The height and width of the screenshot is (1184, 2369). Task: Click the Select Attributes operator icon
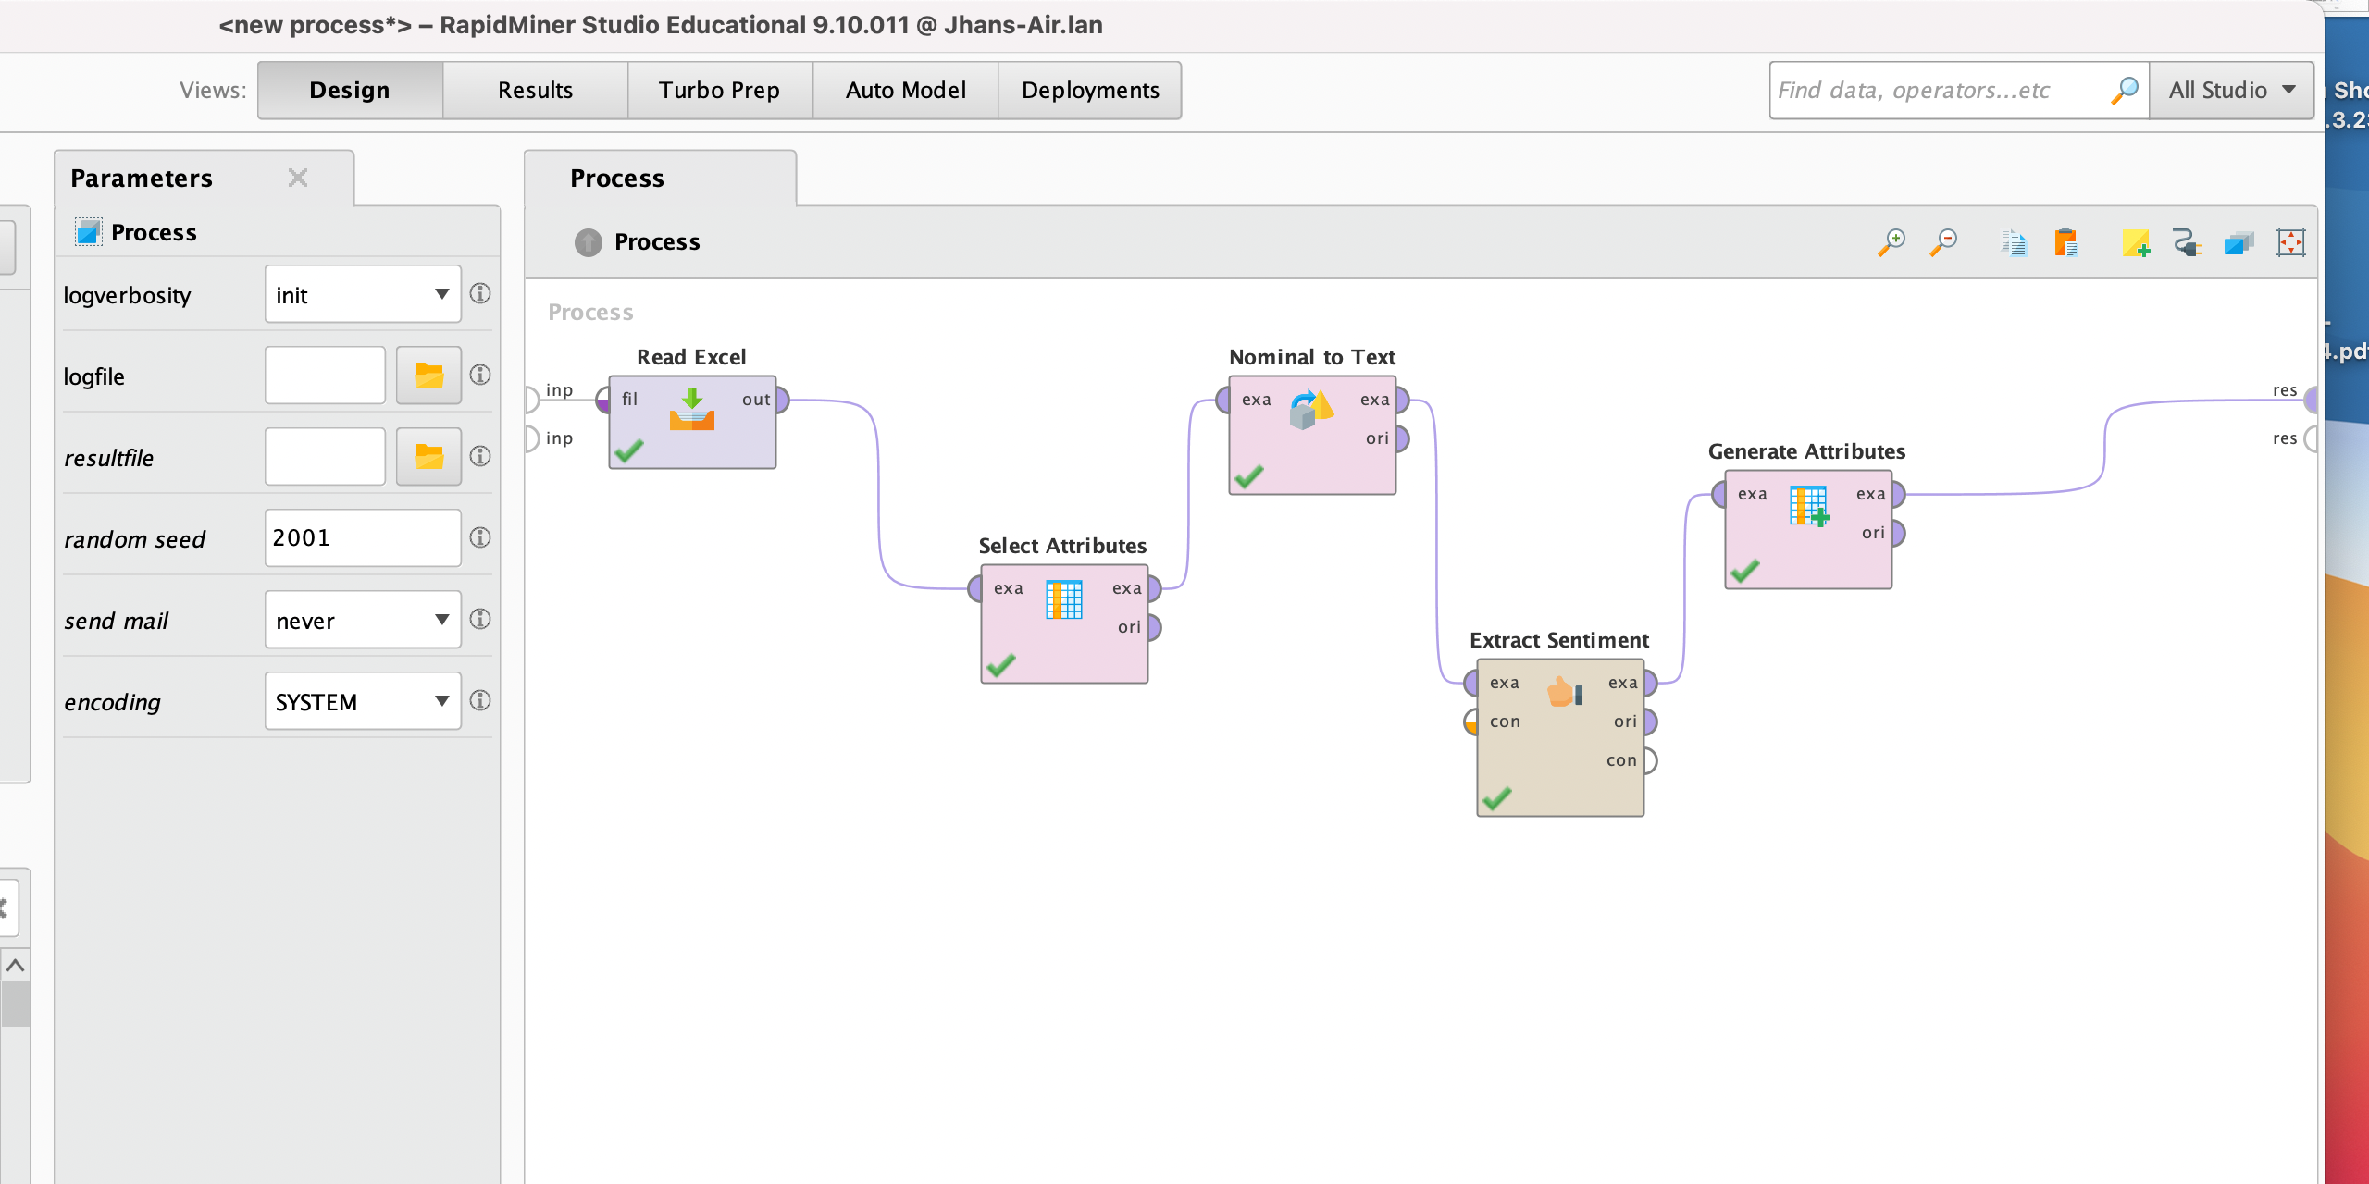(1064, 599)
